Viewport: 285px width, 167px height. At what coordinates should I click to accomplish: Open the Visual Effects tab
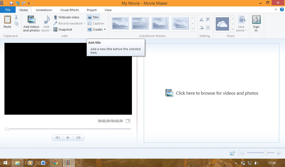pyautogui.click(x=69, y=10)
